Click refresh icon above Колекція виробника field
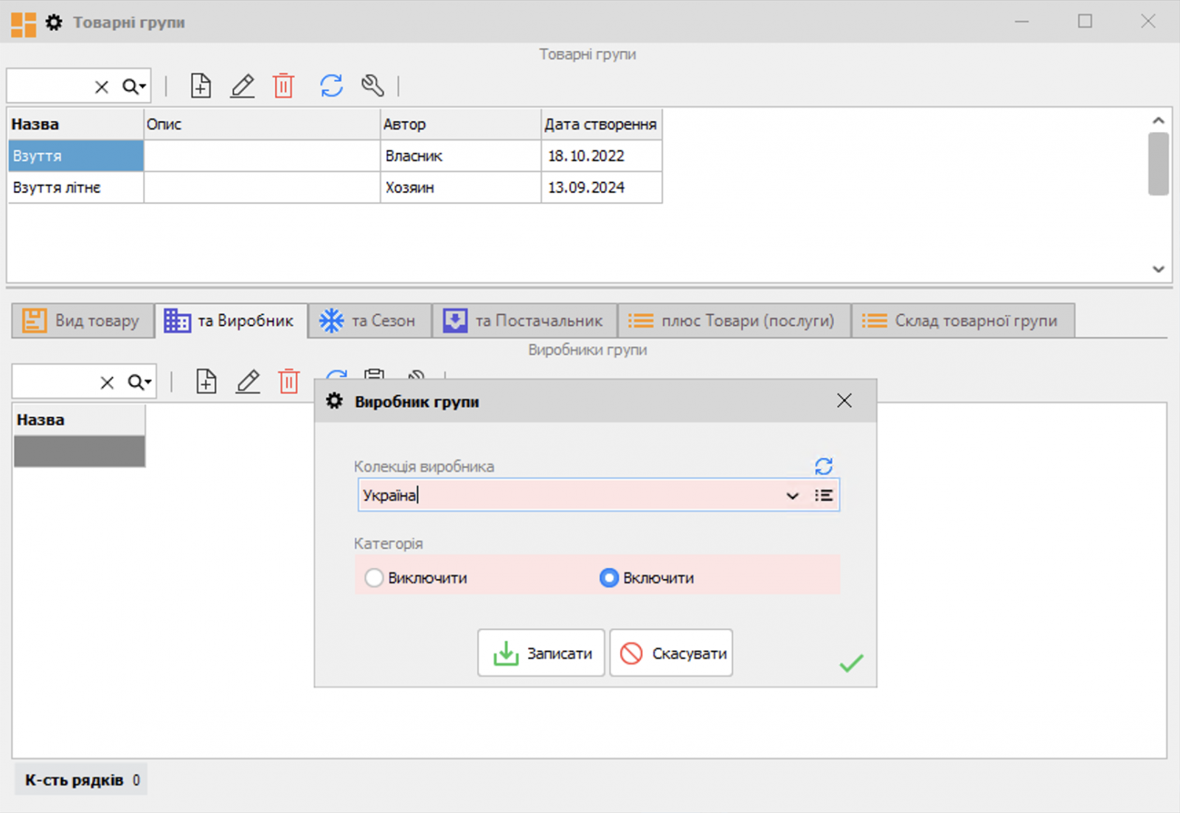The height and width of the screenshot is (813, 1180). (x=823, y=466)
